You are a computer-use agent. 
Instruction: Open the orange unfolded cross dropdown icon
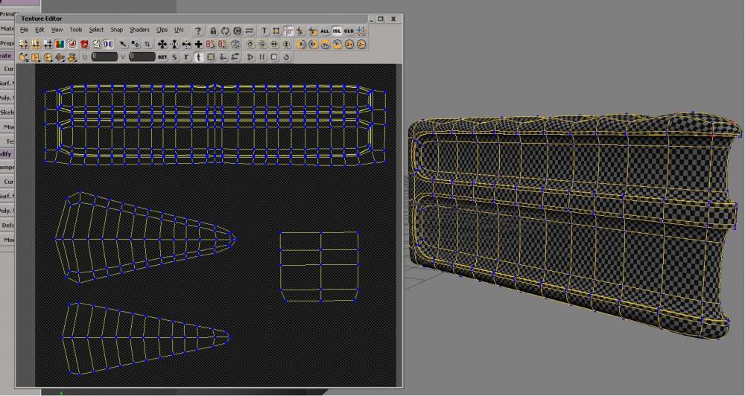click(x=60, y=57)
